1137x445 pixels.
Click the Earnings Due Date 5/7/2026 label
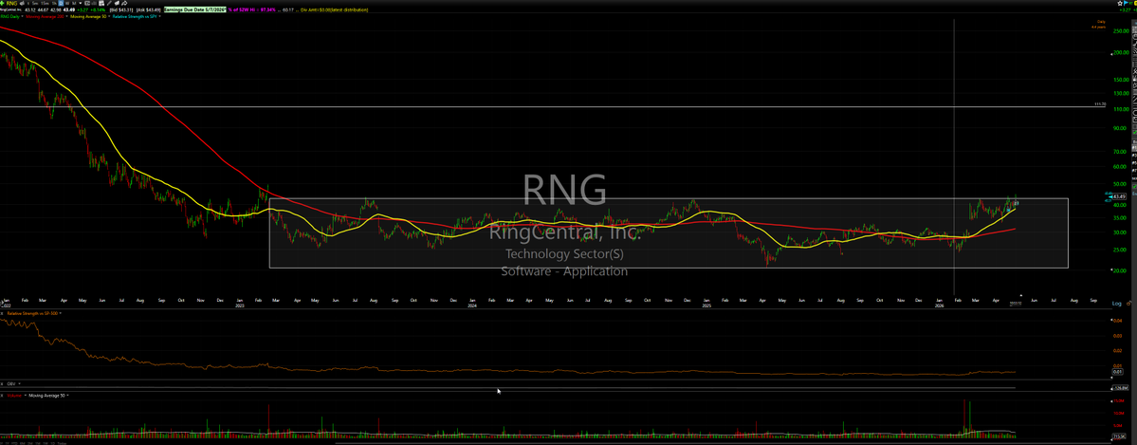click(x=195, y=9)
